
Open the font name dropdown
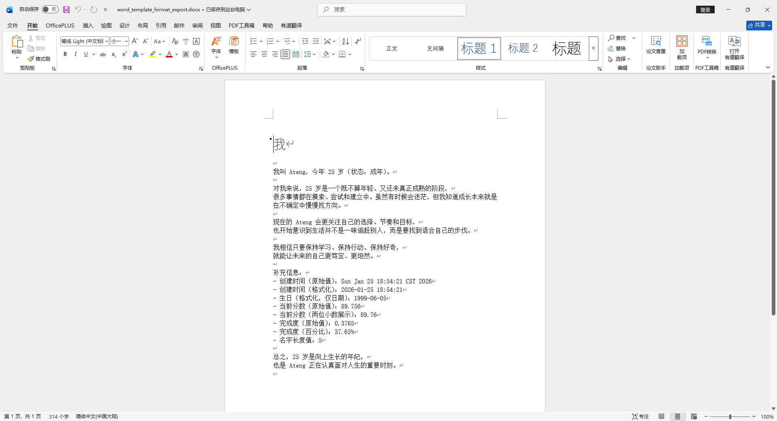pos(106,41)
